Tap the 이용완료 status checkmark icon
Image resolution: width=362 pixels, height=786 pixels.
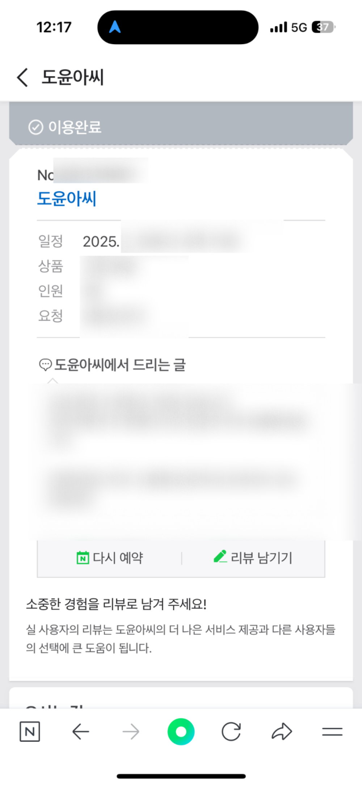point(35,127)
